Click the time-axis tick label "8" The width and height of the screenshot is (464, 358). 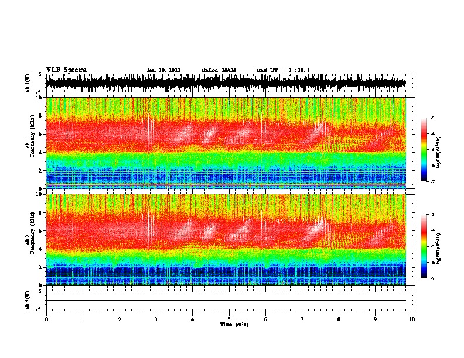[x=339, y=319]
